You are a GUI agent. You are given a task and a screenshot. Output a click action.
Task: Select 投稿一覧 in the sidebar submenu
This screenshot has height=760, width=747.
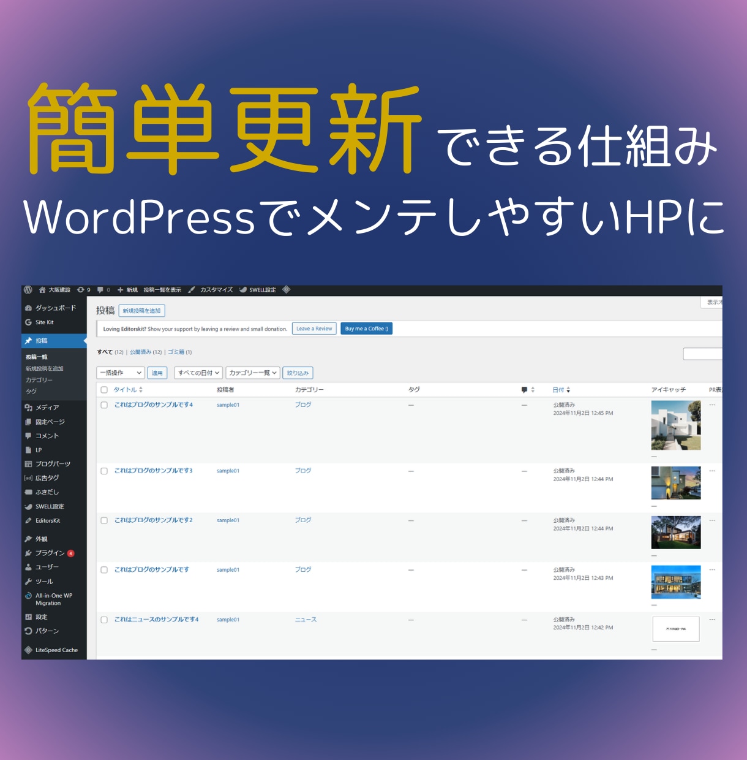point(37,357)
